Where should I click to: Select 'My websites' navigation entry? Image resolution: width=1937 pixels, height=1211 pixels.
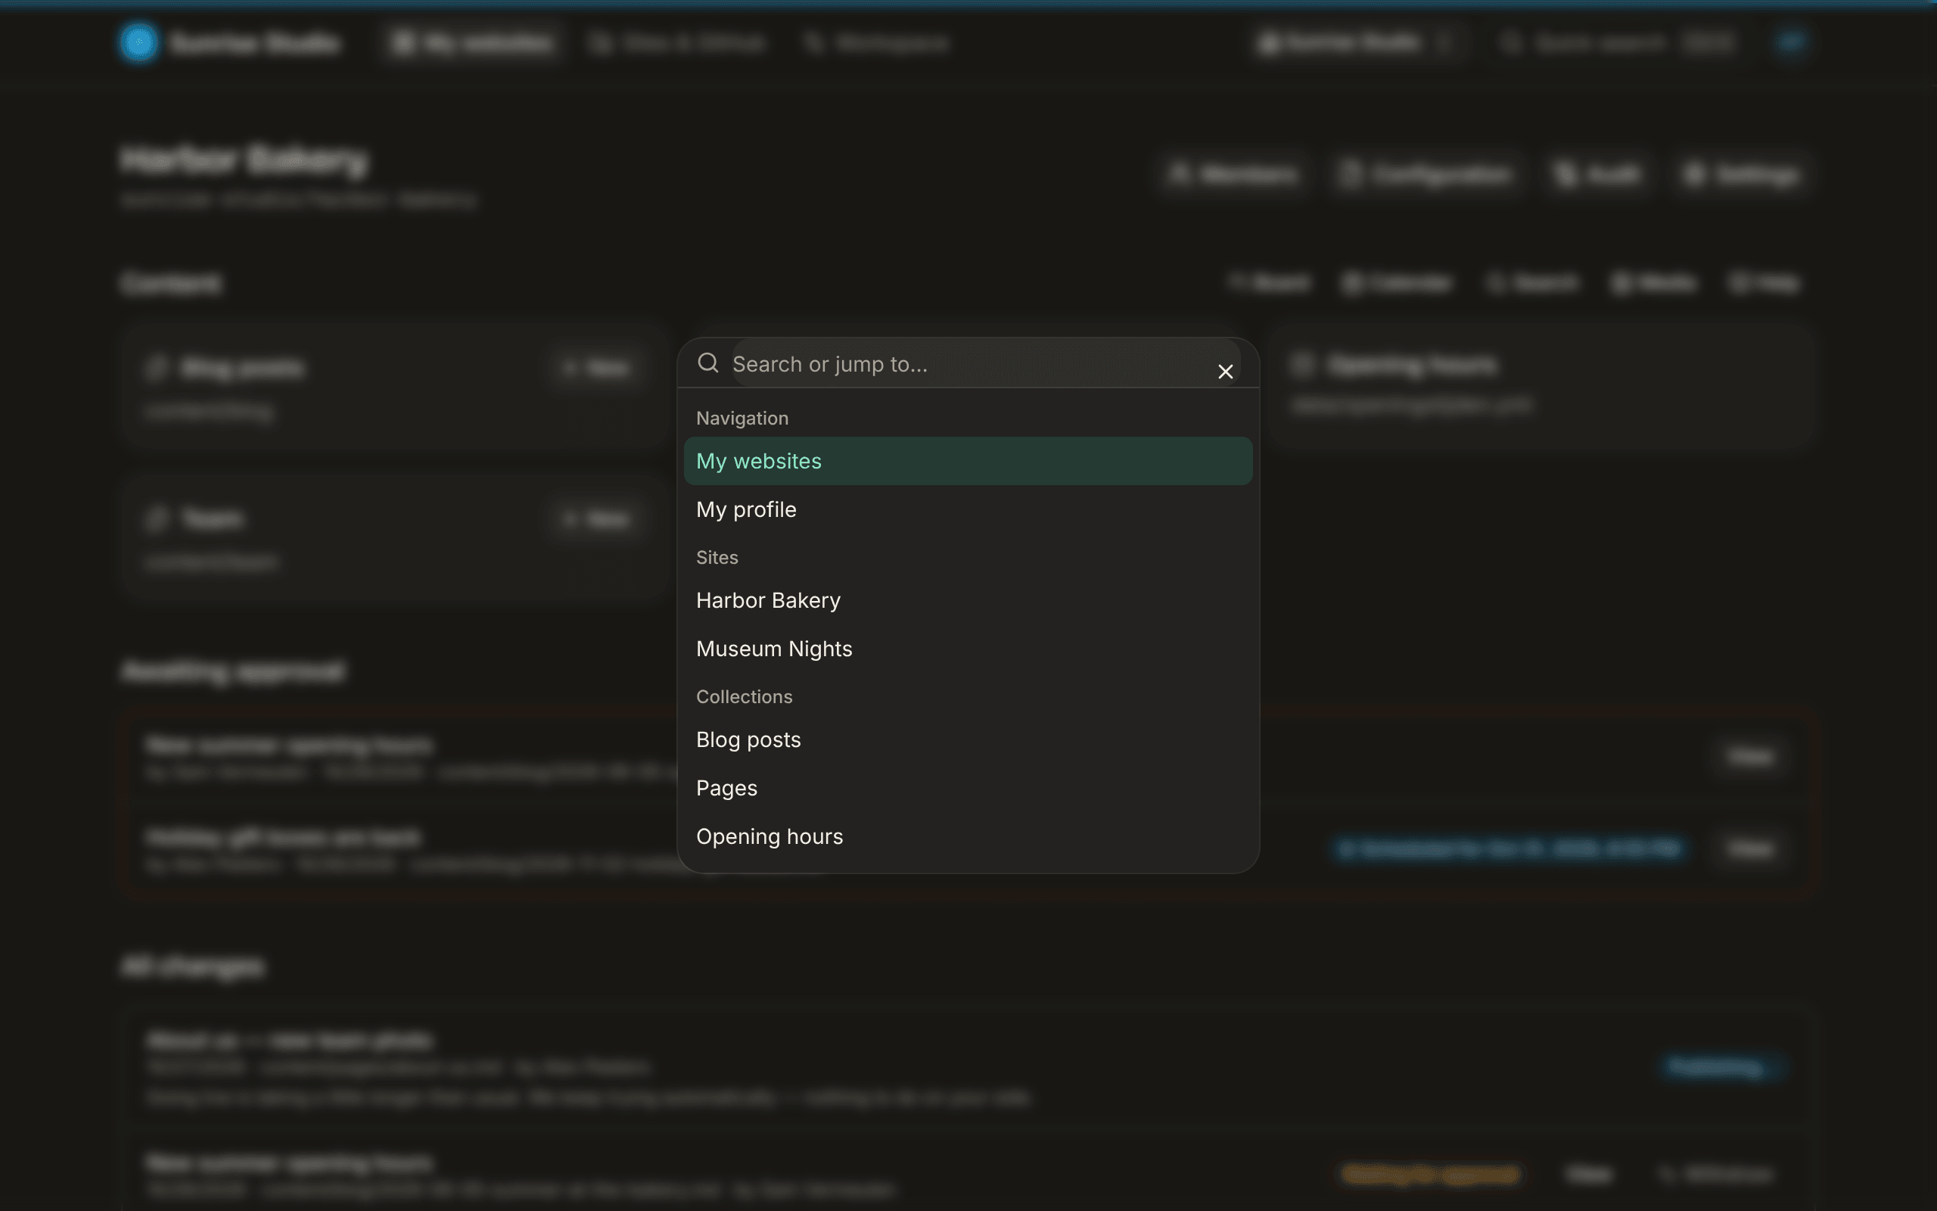tap(968, 462)
